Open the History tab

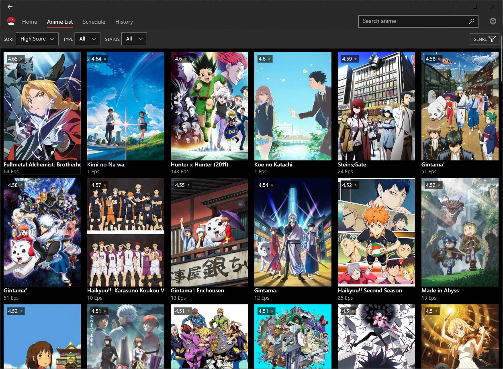tap(124, 22)
